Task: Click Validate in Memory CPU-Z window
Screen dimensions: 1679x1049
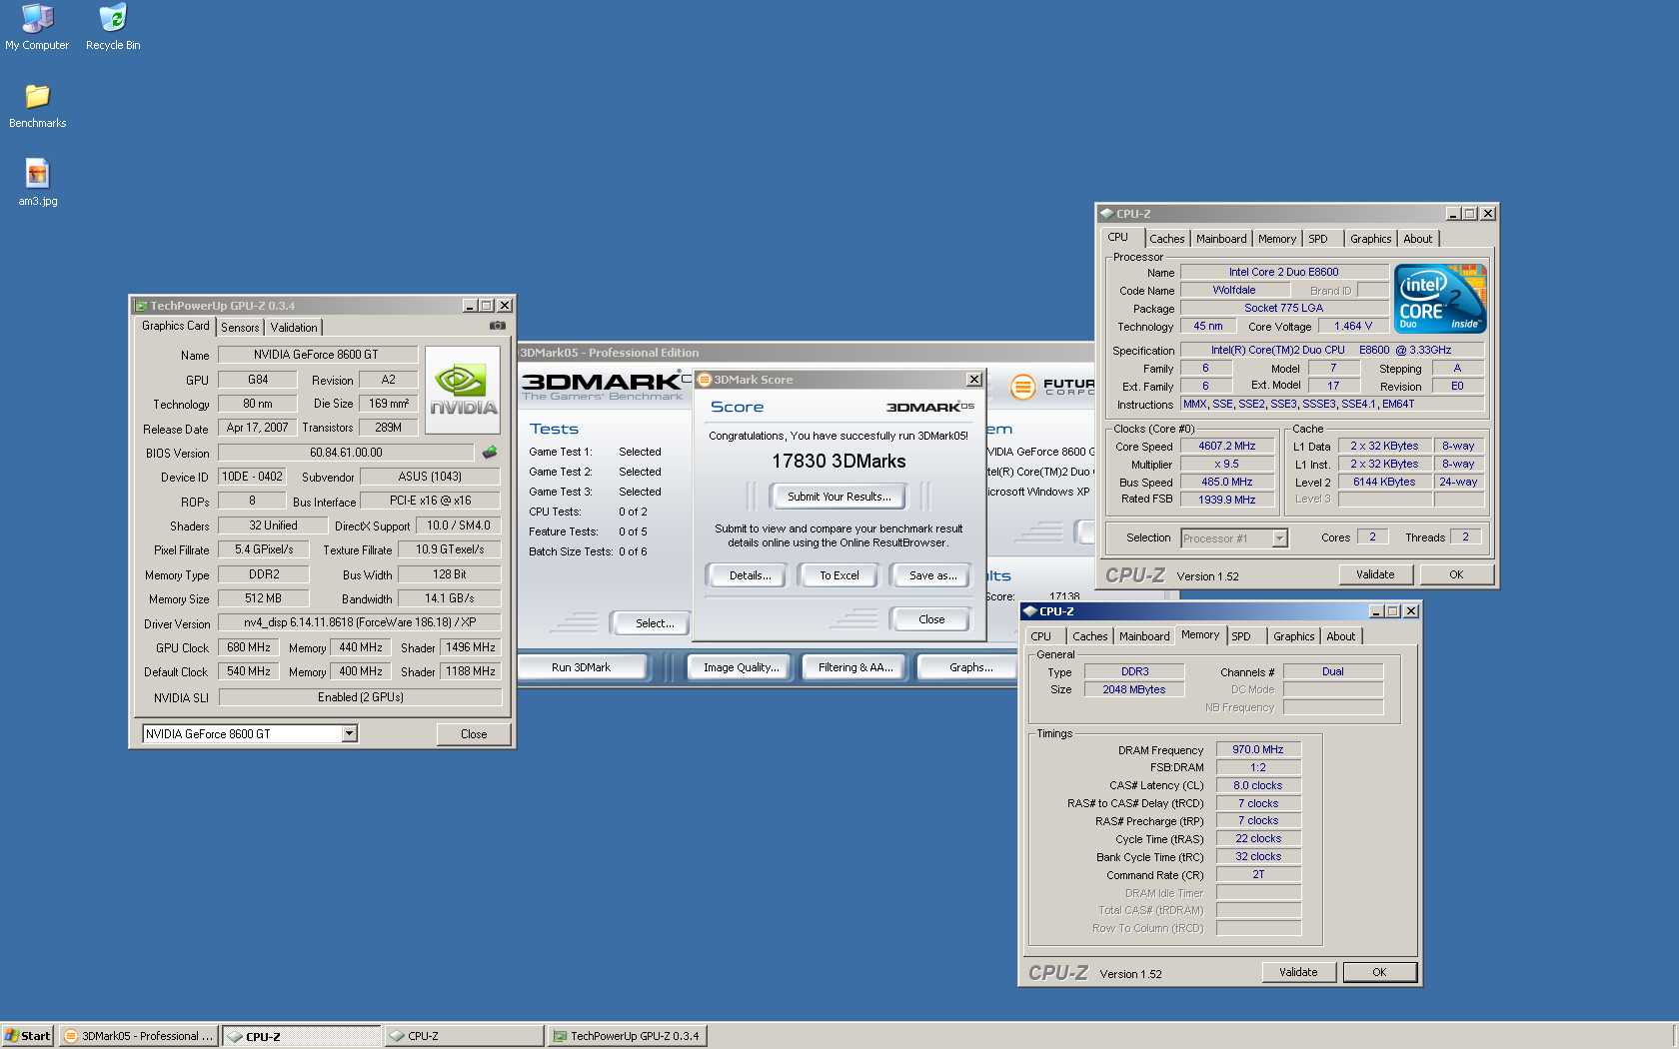Action: click(1298, 972)
